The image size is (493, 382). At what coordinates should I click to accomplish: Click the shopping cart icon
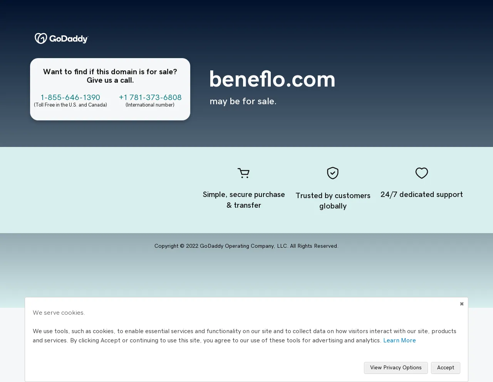click(x=243, y=173)
